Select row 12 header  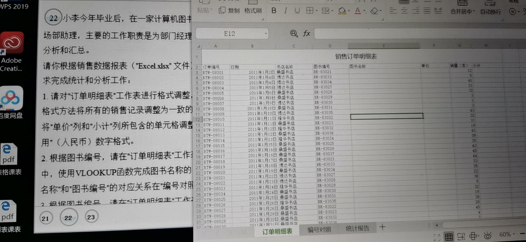(x=198, y=119)
